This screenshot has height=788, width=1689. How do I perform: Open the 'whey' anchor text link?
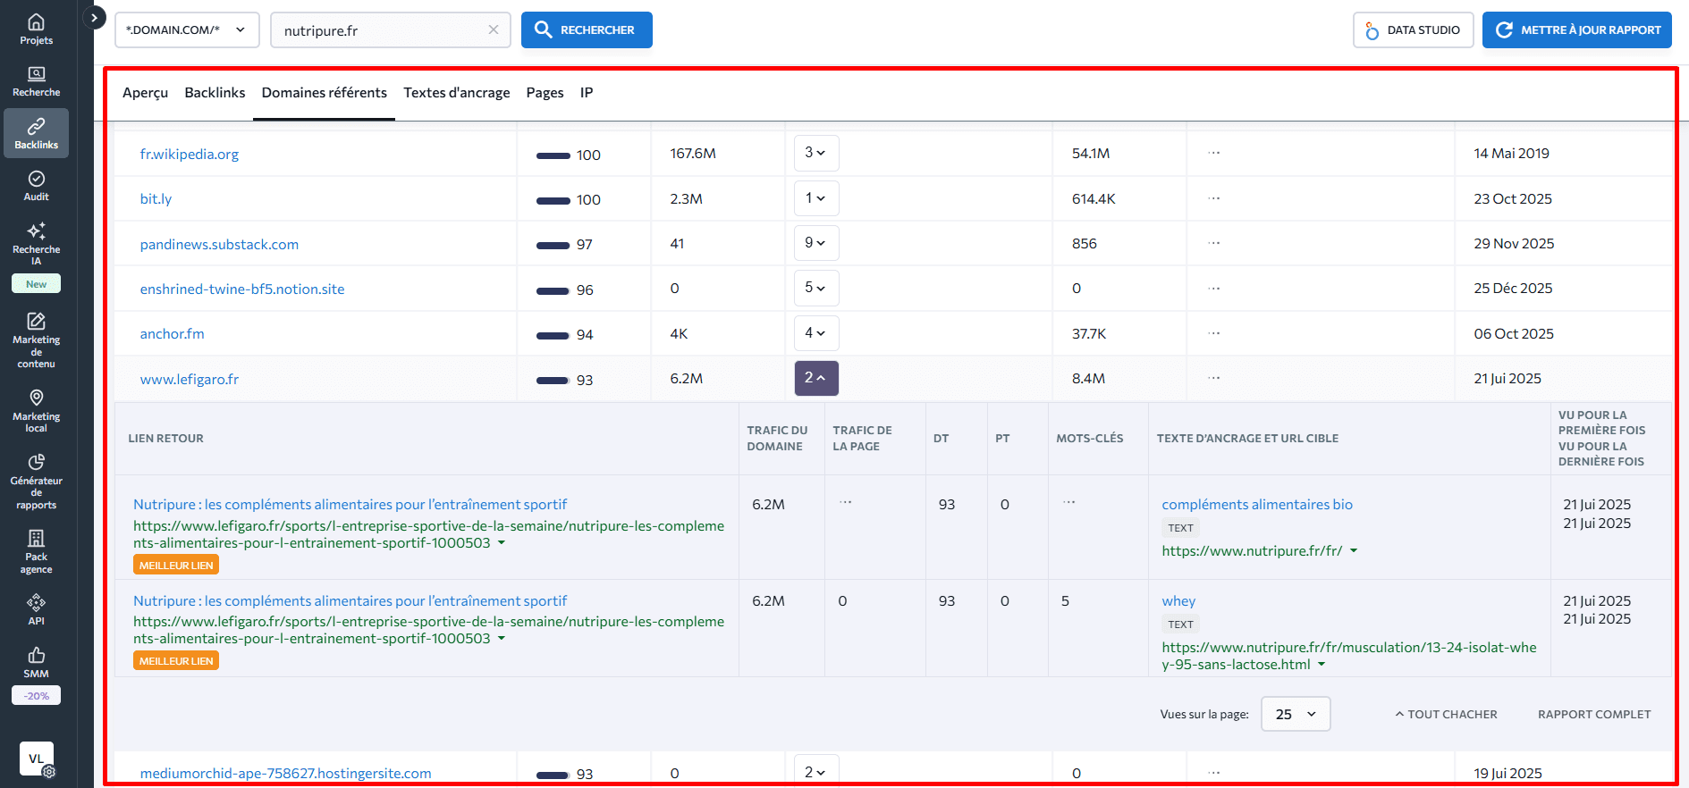click(1178, 600)
